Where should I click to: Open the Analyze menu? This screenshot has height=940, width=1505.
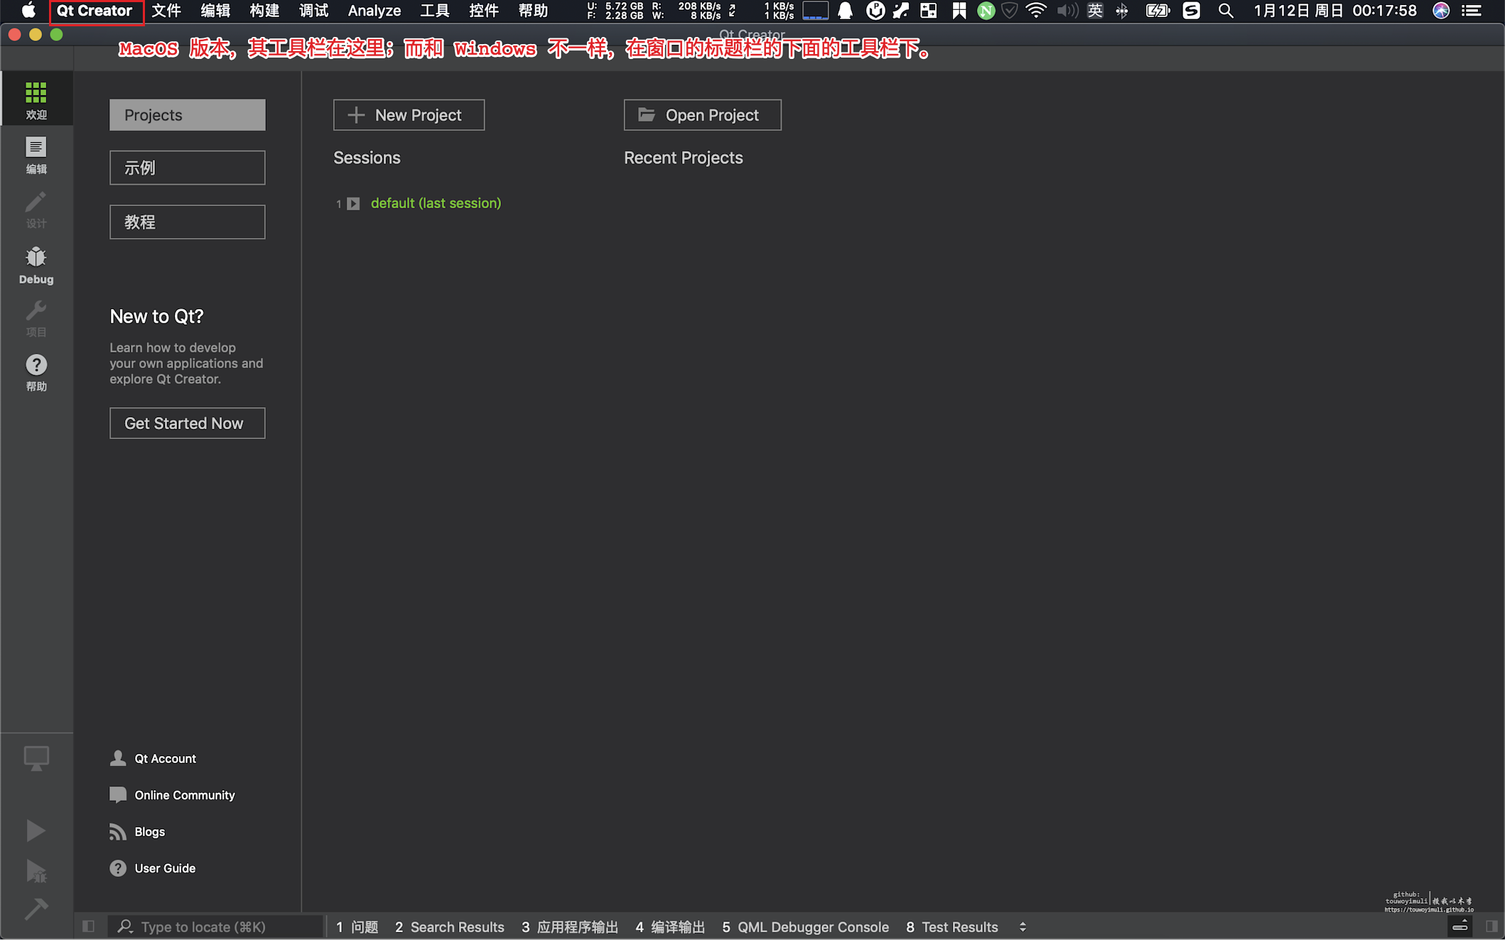(x=374, y=11)
